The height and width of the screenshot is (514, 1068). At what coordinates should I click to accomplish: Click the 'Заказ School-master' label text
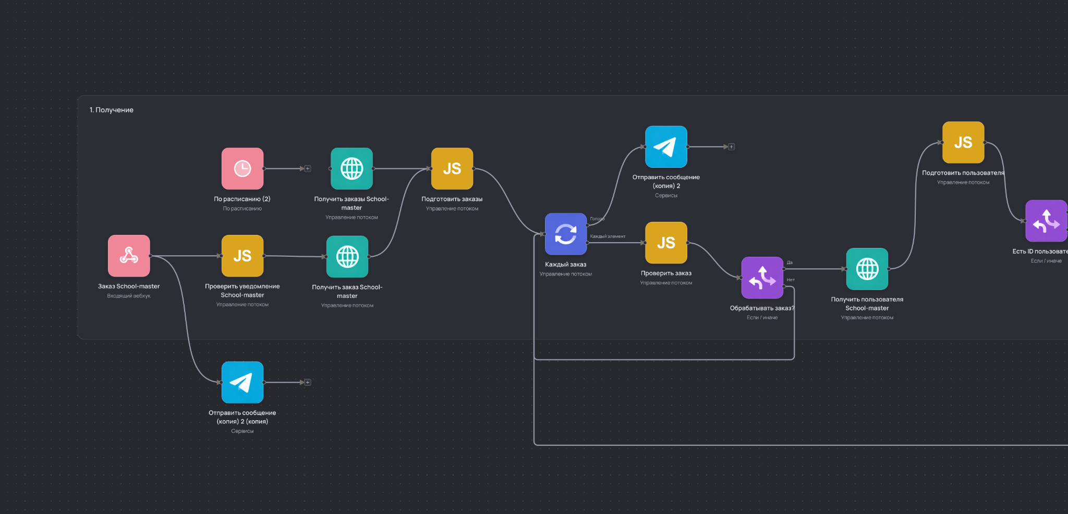[x=129, y=286]
